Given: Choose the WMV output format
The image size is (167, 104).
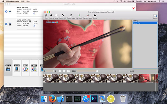Looking at the screenshot, I should point(25,68).
